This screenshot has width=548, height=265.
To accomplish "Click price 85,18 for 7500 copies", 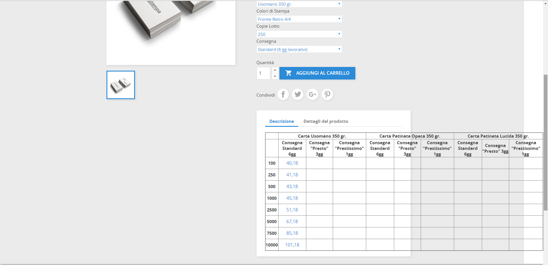I will pos(292,233).
